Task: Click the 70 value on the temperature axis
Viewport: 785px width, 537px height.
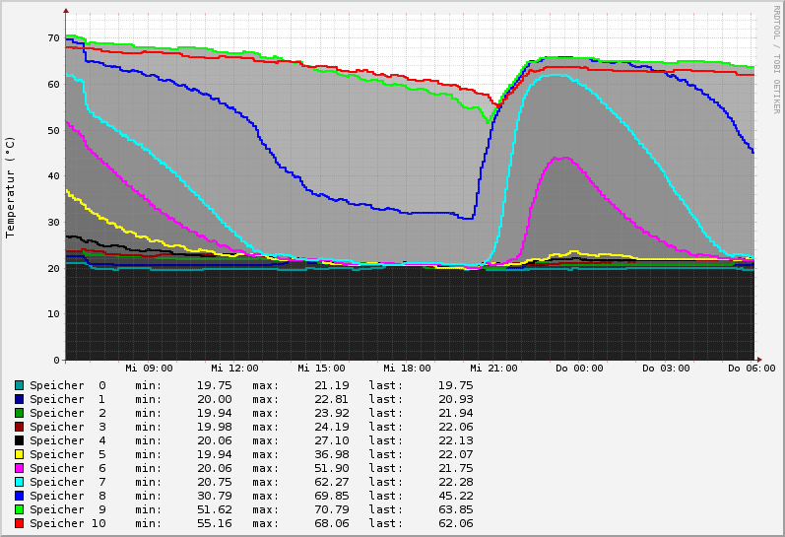Action: click(x=54, y=37)
